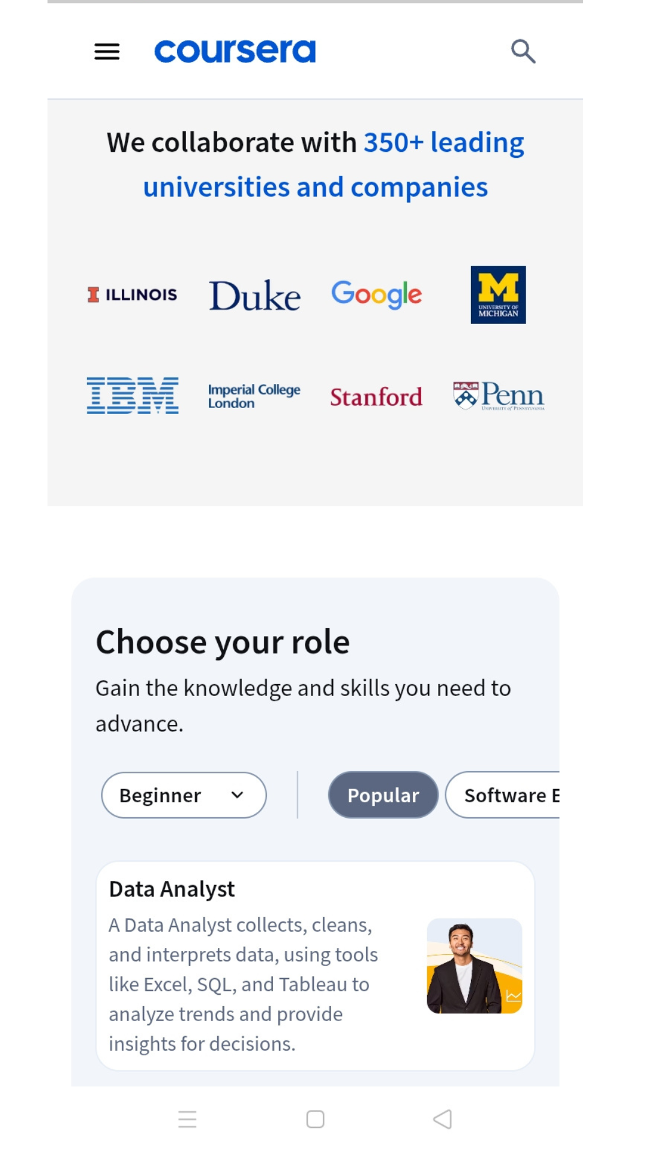
Task: Select the Google partner logo
Action: tap(377, 295)
